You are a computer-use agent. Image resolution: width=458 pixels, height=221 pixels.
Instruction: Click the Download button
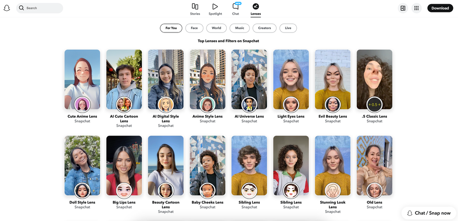(440, 8)
